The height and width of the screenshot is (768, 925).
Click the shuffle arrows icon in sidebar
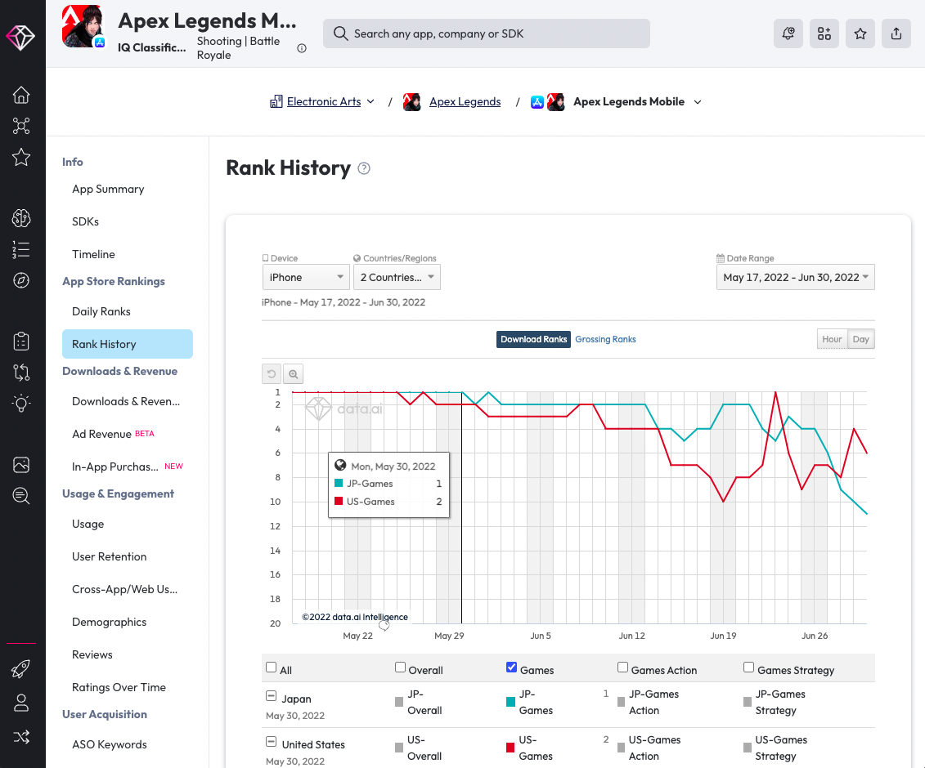[21, 737]
